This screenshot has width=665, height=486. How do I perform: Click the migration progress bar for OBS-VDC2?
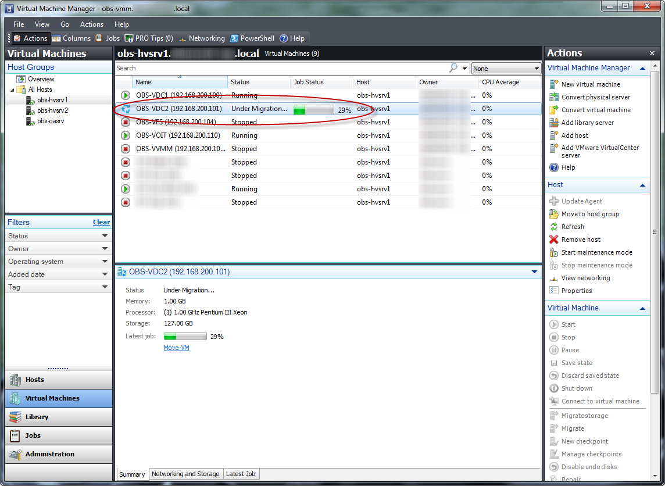[x=314, y=109]
